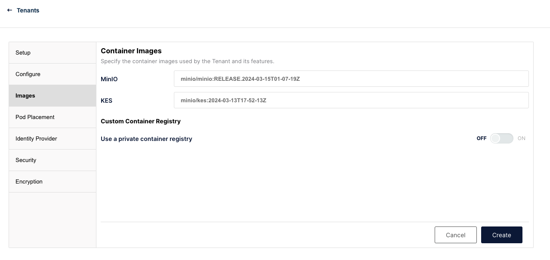Click the ON label of registry switch
Viewport: 550px width, 260px height.
522,138
